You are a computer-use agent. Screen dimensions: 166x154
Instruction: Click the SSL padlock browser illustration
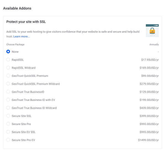[x=152, y=31]
